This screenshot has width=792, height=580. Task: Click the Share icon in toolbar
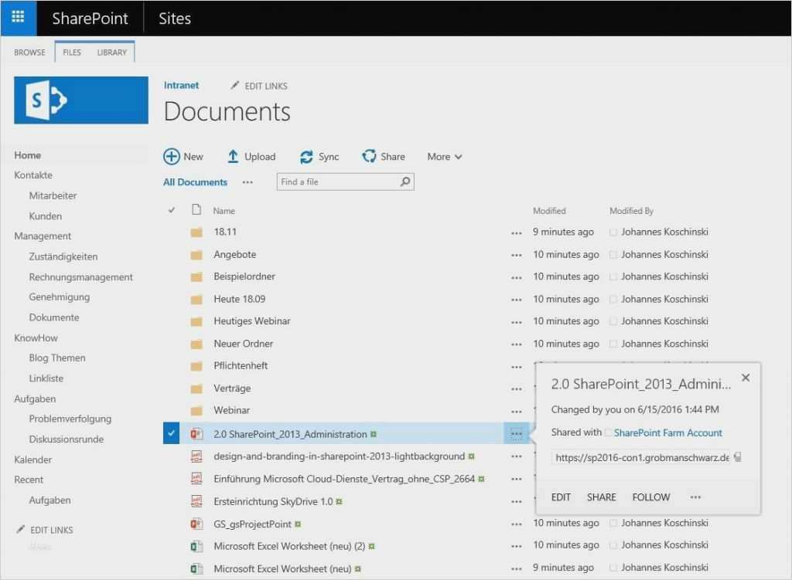(x=369, y=156)
